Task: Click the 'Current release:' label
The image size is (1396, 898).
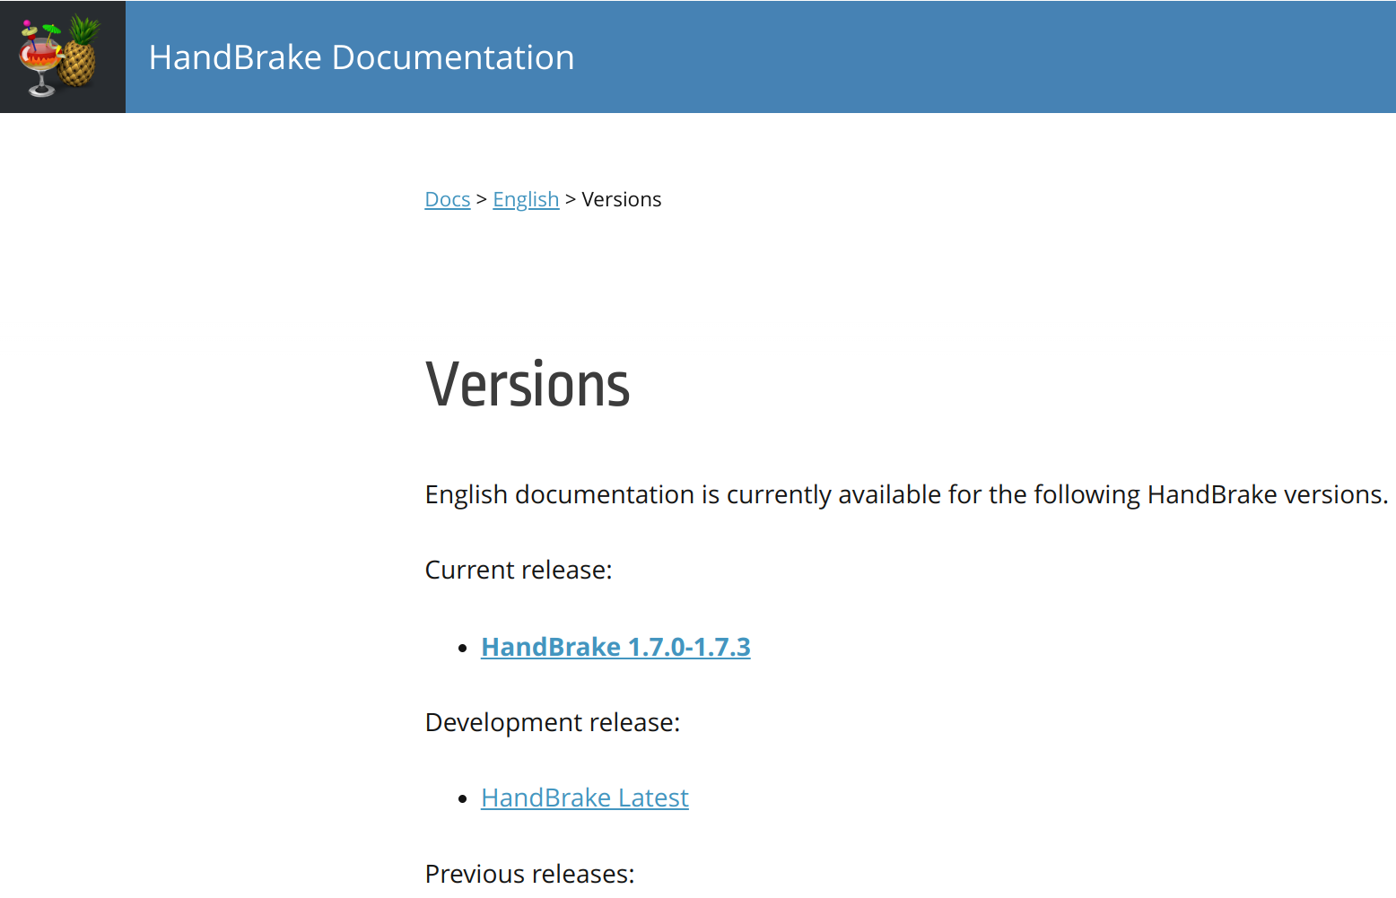Action: [x=519, y=570]
